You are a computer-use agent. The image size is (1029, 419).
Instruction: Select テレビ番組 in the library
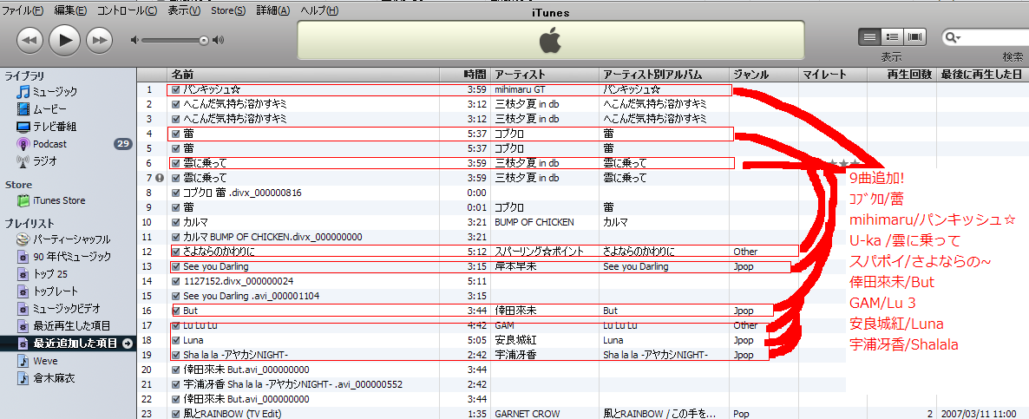point(56,127)
